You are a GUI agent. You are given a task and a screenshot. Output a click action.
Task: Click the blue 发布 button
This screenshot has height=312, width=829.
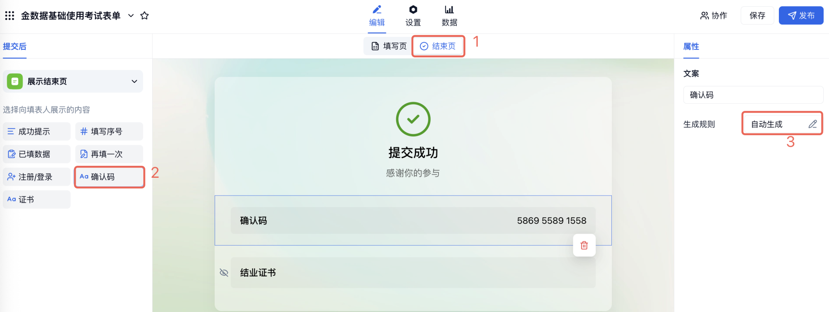(x=801, y=16)
